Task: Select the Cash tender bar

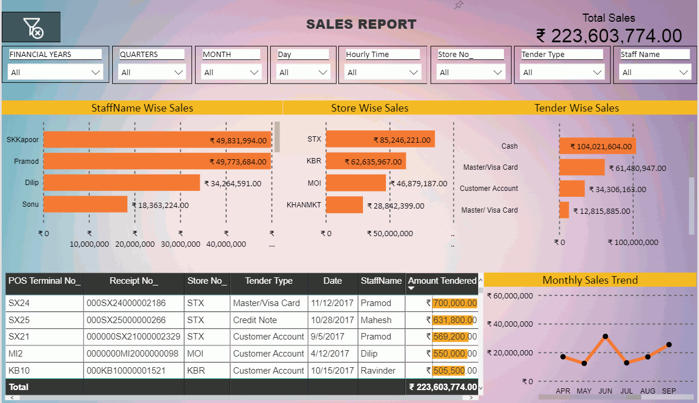Action: point(597,146)
